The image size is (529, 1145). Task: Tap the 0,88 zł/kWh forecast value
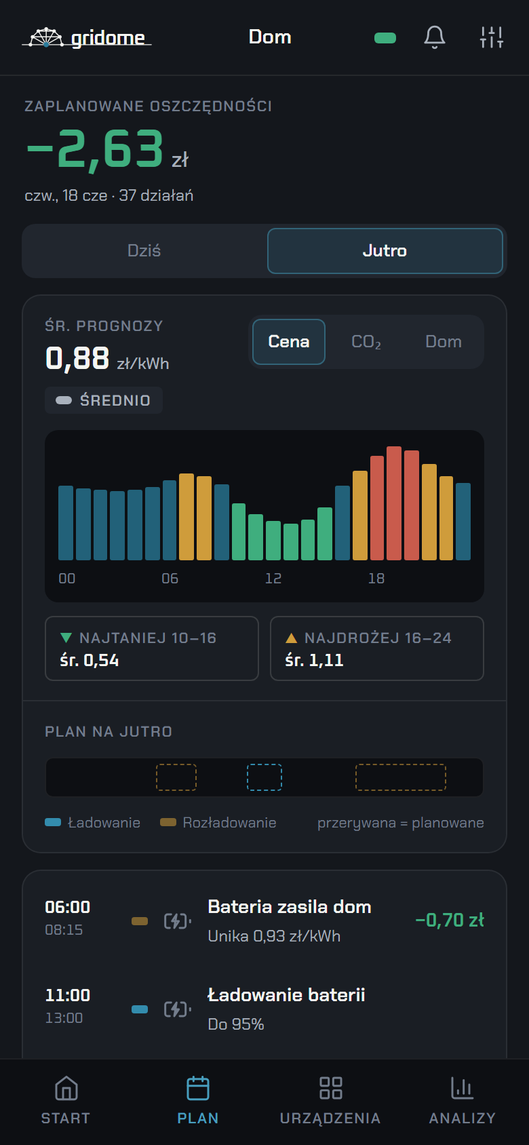(107, 359)
